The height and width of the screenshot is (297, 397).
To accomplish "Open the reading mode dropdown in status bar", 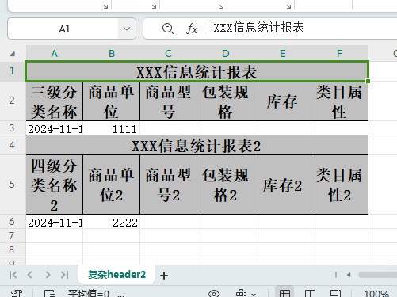I will tap(254, 294).
